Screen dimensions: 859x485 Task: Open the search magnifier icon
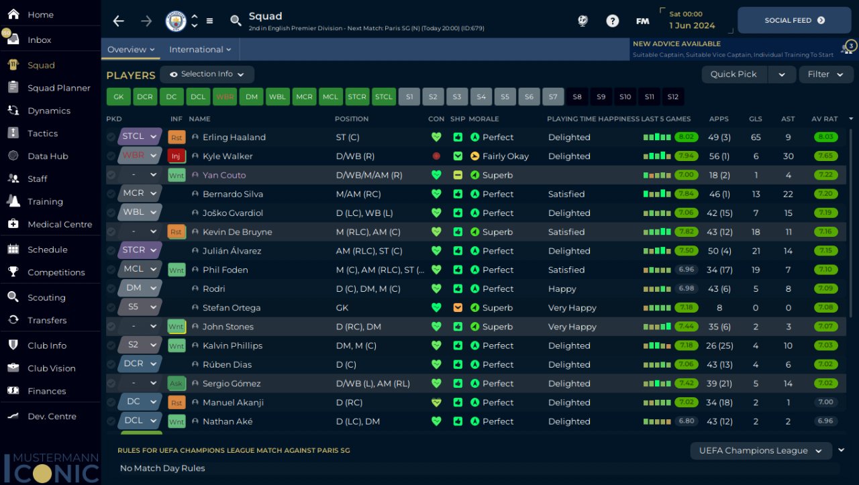[236, 21]
